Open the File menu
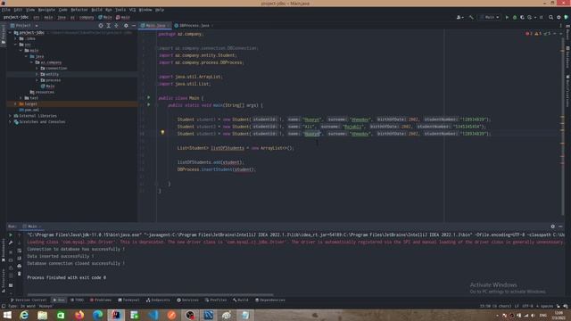This screenshot has height=321, width=571. pyautogui.click(x=6, y=10)
